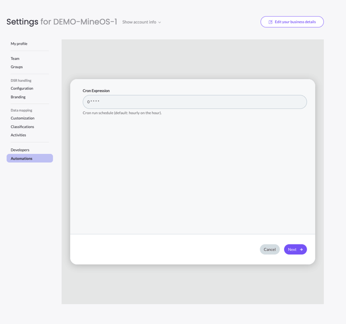The width and height of the screenshot is (346, 324).
Task: Focus the Cron Expression input field
Action: (x=194, y=102)
